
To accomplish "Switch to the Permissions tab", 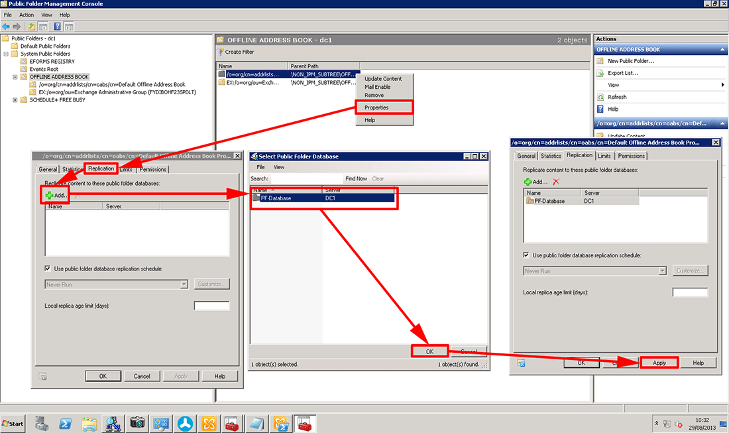I will pyautogui.click(x=152, y=169).
